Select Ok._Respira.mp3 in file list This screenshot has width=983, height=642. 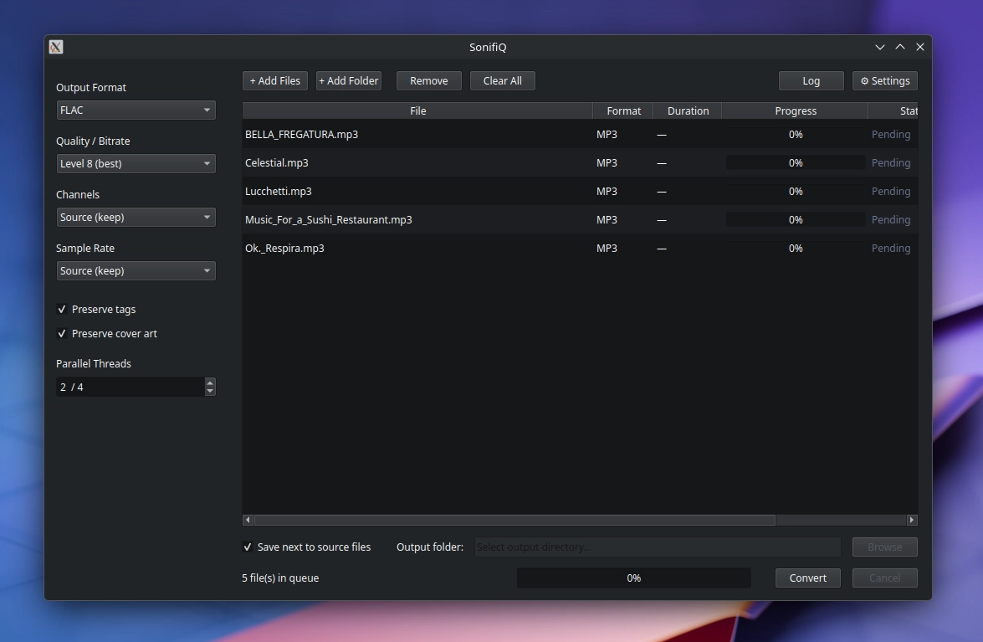pyautogui.click(x=580, y=249)
